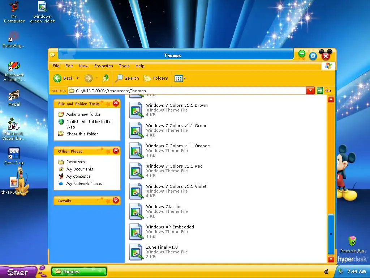Open the Edit menu
This screenshot has width=370, height=278.
(69, 66)
